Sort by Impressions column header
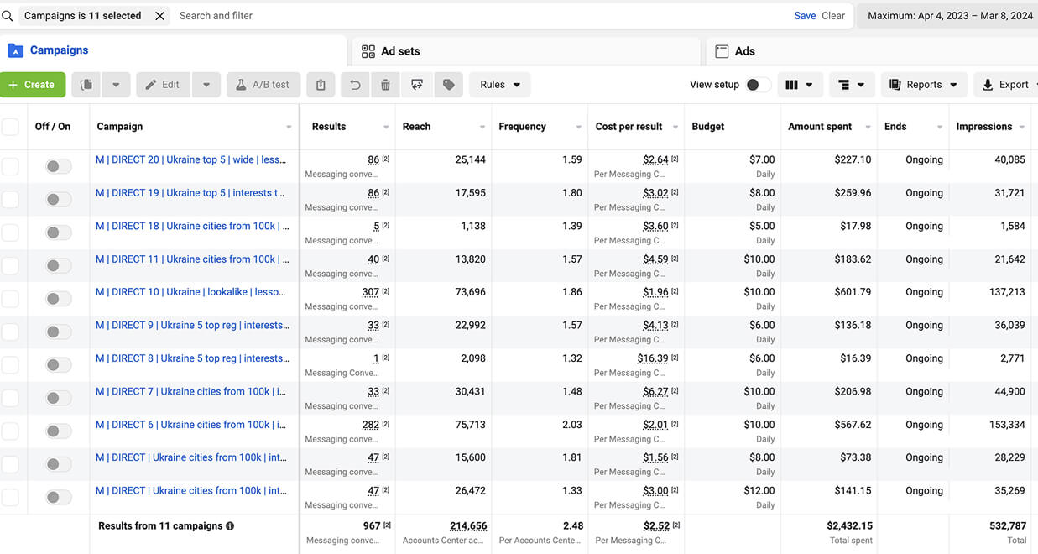The height and width of the screenshot is (554, 1038). (983, 127)
